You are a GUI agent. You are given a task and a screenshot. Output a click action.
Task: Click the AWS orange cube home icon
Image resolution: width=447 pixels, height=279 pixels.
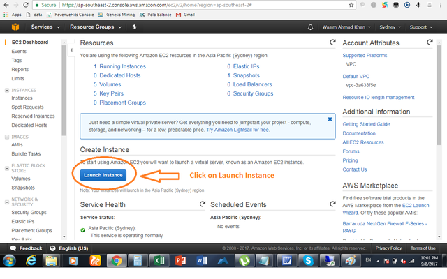pos(15,27)
